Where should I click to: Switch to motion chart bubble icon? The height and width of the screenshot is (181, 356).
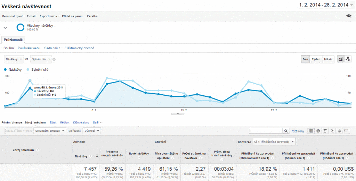point(348,59)
